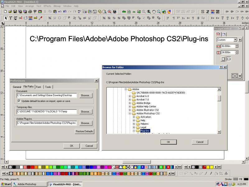Screen dimensions: 249x187
Task: Select the eyedropper tool
Action: tap(40, 18)
